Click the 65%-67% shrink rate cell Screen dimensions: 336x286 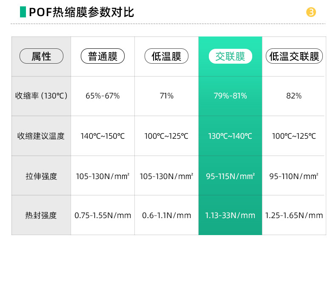103,96
